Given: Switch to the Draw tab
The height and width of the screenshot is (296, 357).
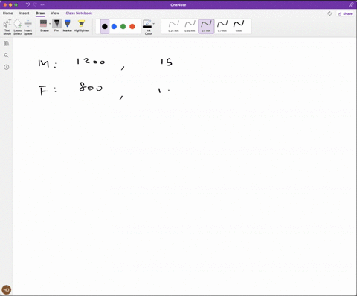Looking at the screenshot, I should pyautogui.click(x=40, y=13).
